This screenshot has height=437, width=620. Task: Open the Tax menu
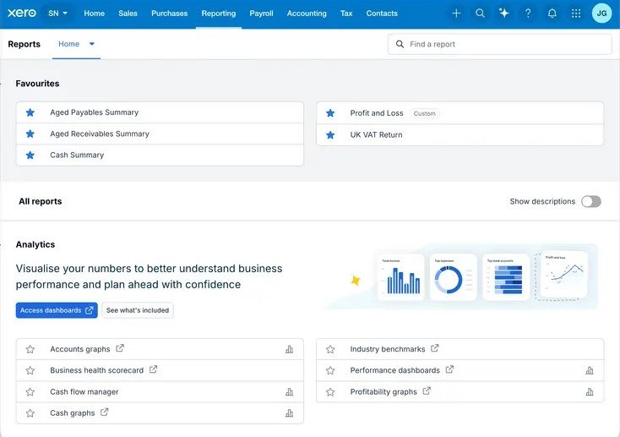click(346, 13)
